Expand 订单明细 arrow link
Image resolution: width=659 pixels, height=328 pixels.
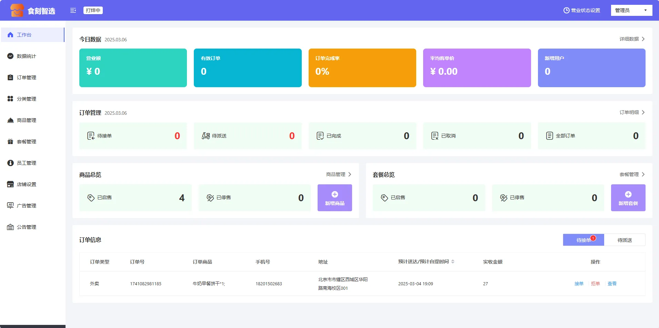coord(643,112)
